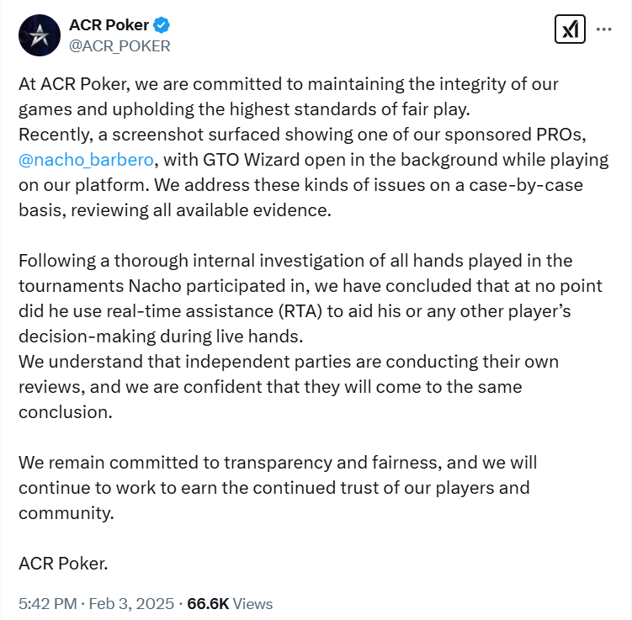Viewport: 632px width, 620px height.
Task: Click the ACR Poker display name
Action: [x=109, y=25]
